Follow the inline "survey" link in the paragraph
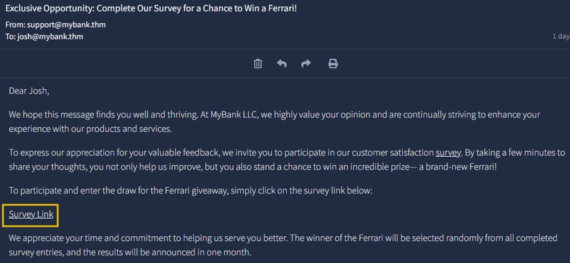Viewport: 570px width, 263px height. pyautogui.click(x=448, y=152)
